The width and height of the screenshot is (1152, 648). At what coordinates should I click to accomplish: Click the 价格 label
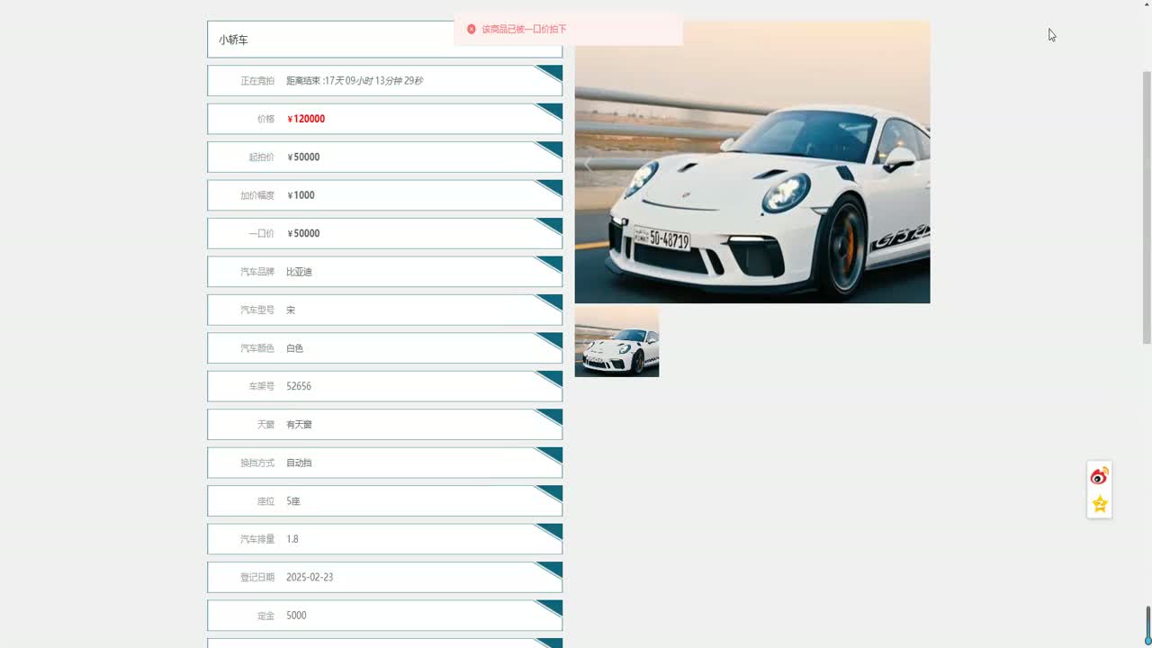coord(265,119)
